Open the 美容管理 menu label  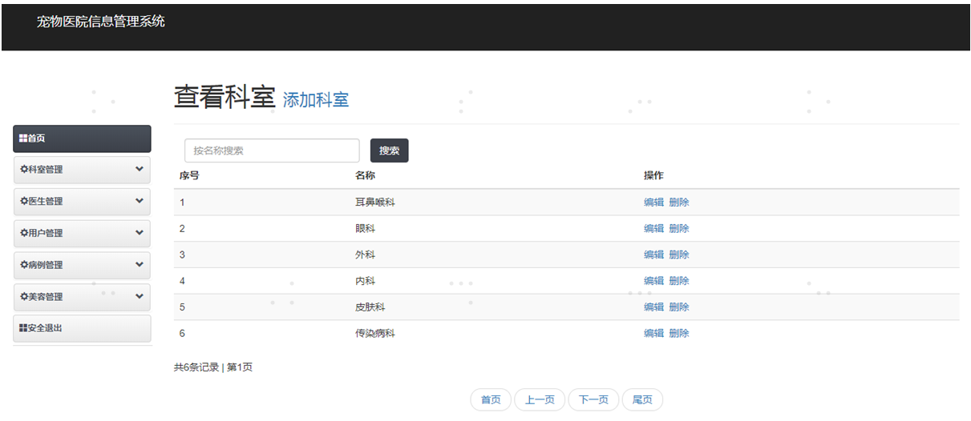coord(45,297)
